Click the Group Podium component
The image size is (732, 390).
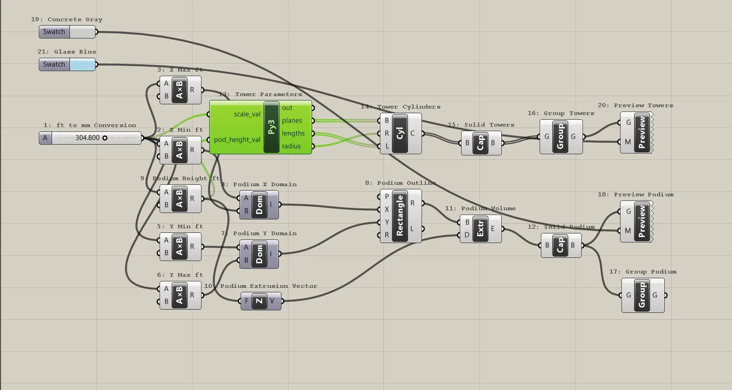coord(642,295)
